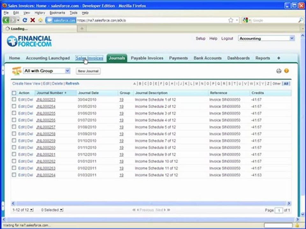Filter list by the Other link
The height and width of the screenshot is (229, 306).
277,84
